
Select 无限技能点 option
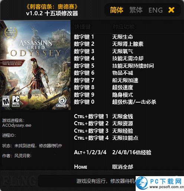coord(125,138)
